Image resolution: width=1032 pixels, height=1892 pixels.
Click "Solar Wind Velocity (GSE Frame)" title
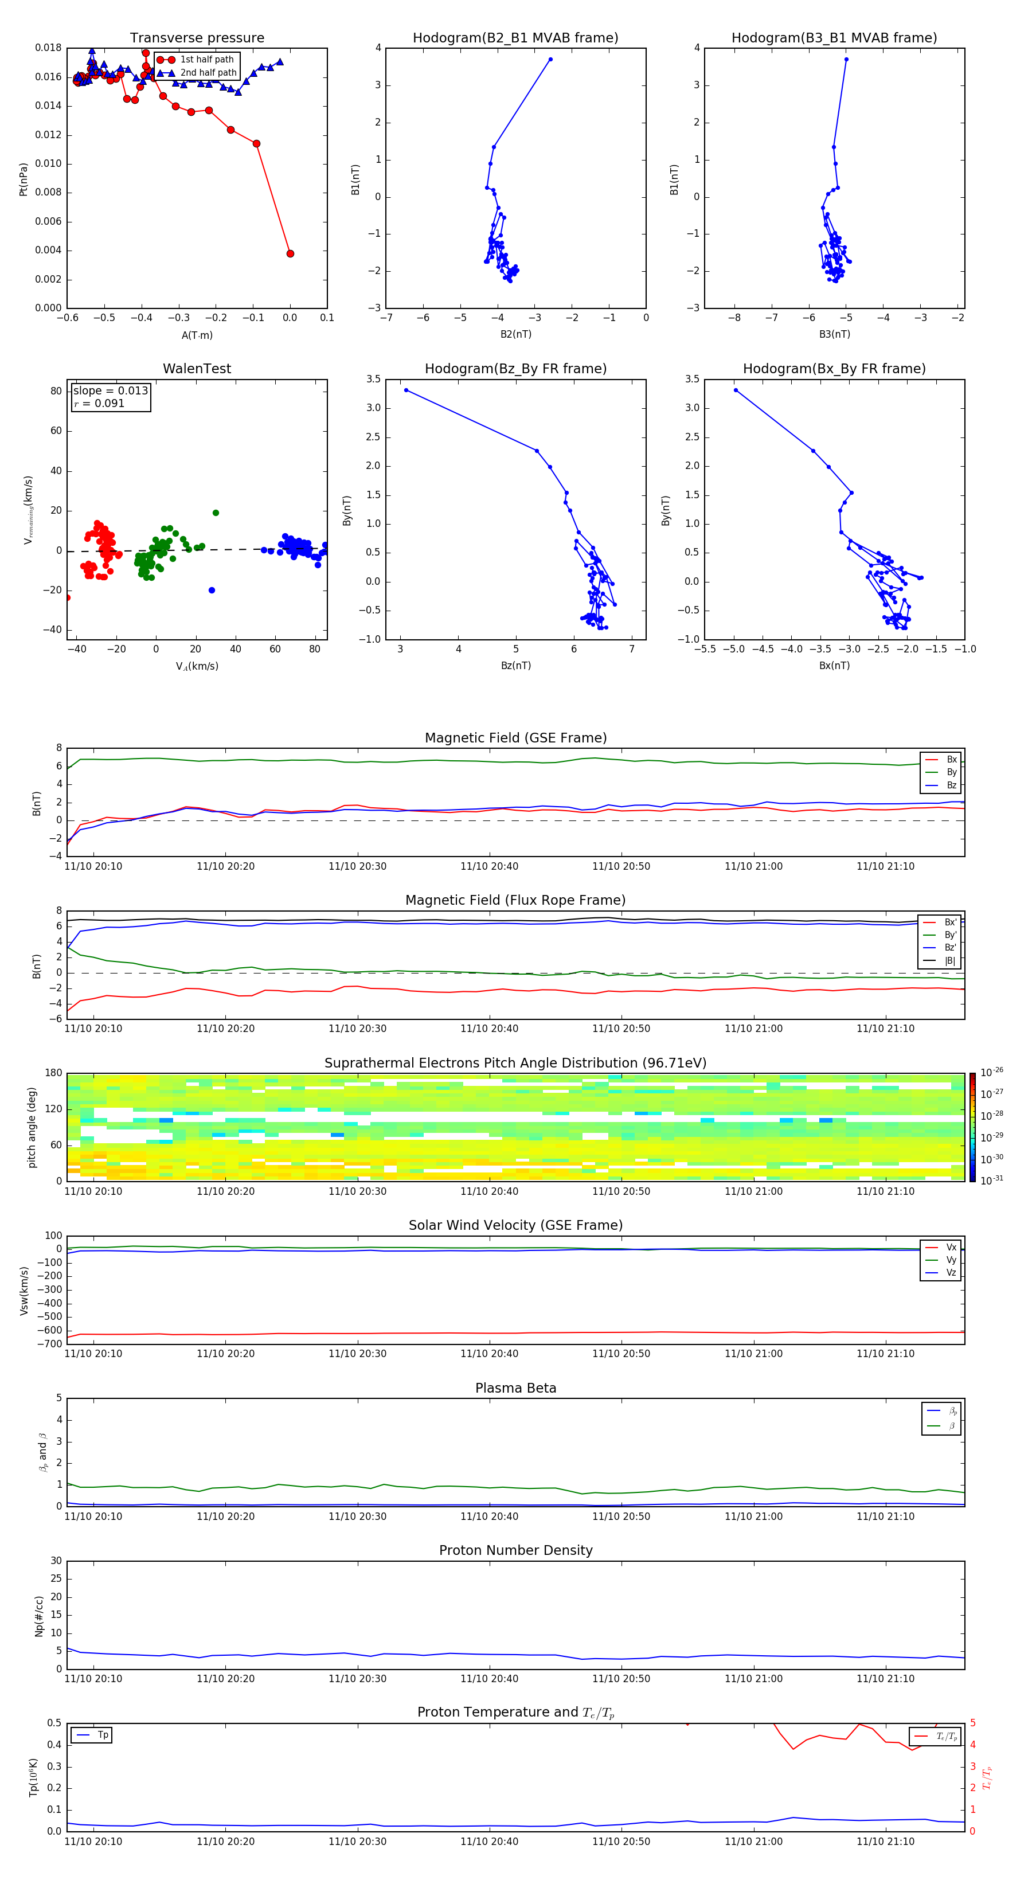tap(515, 1226)
